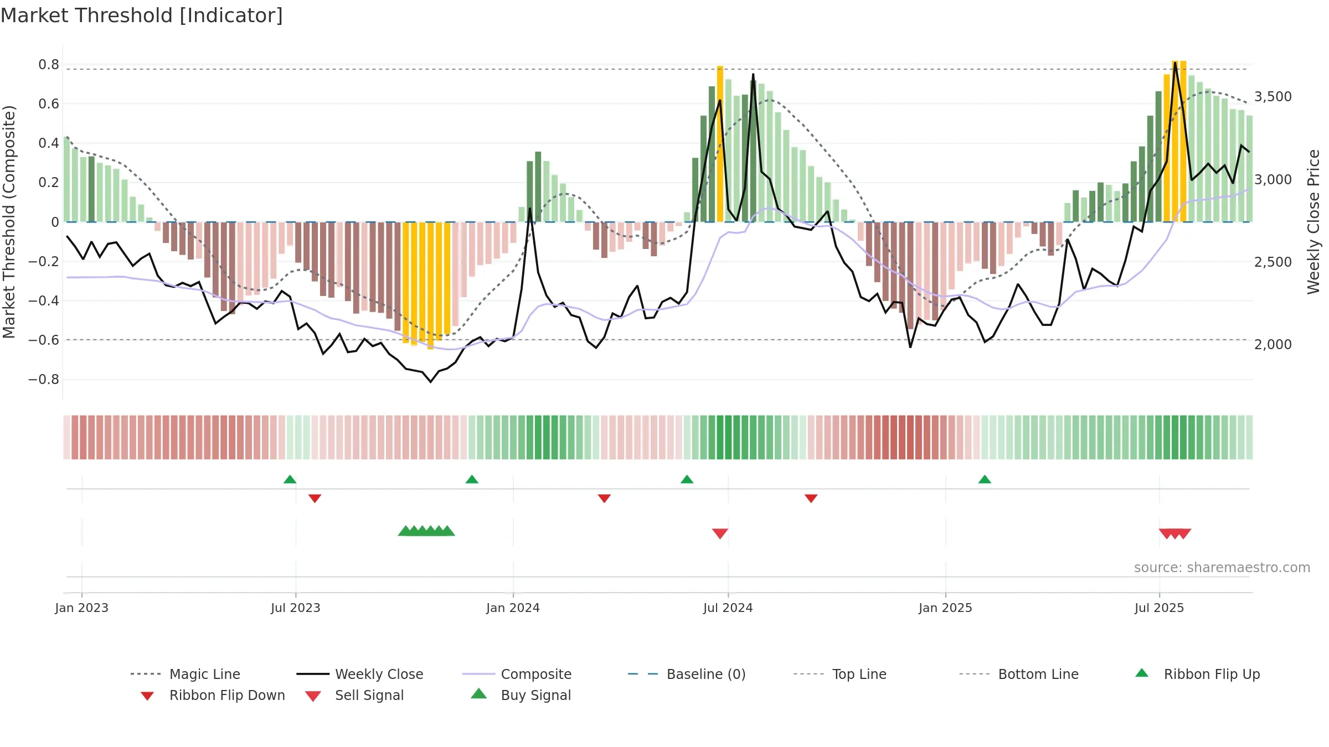Toggle the Ribbon Flip Down legend entry
Screen dimensions: 1329x747
212,695
